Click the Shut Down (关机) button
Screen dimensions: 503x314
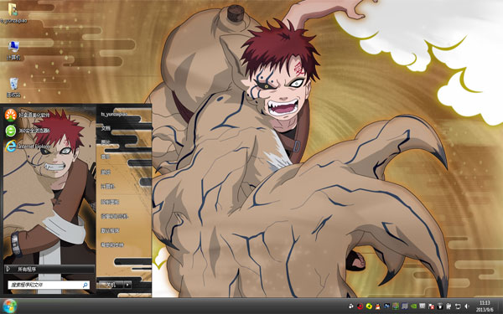111,285
